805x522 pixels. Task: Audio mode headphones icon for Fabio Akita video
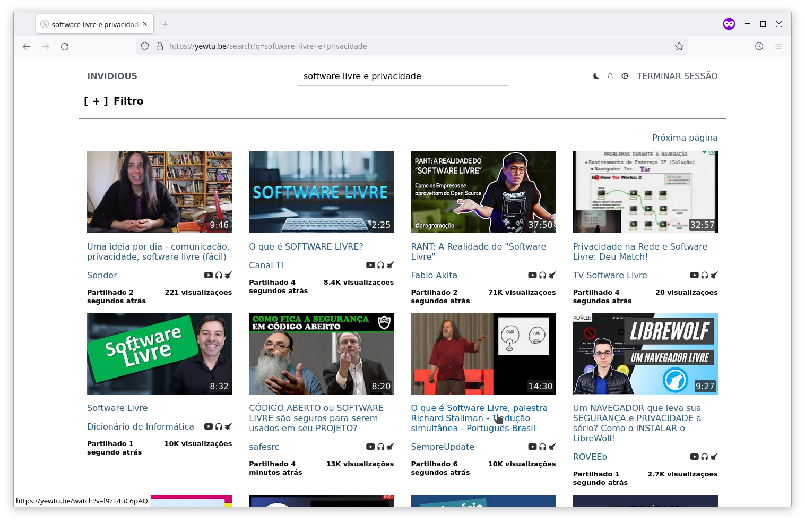[542, 275]
